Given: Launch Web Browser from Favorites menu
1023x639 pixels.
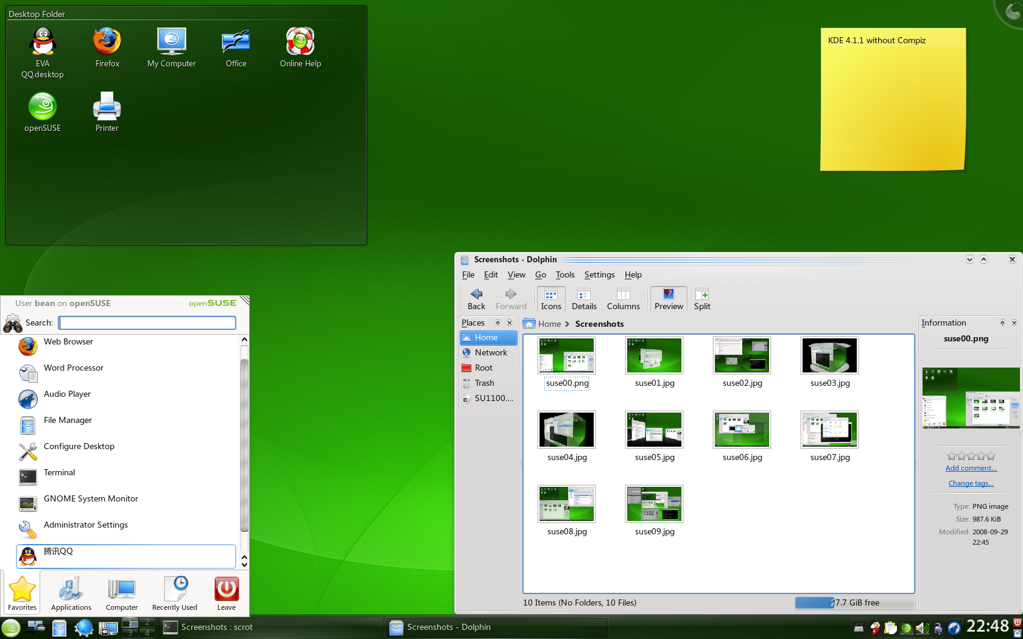Looking at the screenshot, I should tap(126, 346).
